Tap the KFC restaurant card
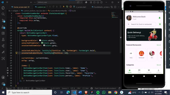This screenshot has height=95, width=170. click(152, 55)
